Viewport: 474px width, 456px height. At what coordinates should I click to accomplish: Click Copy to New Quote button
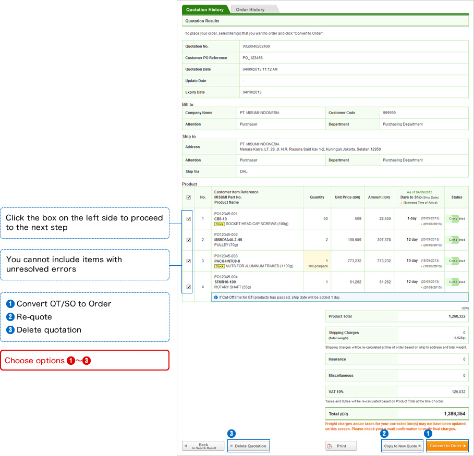(x=402, y=446)
